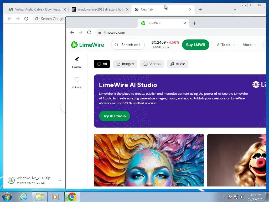The width and height of the screenshot is (269, 202).
Task: Add a new tab in the rear Chrome window
Action: tap(200, 9)
